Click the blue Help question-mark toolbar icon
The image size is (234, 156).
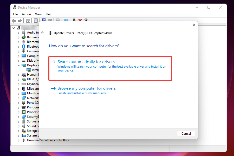click(44, 20)
